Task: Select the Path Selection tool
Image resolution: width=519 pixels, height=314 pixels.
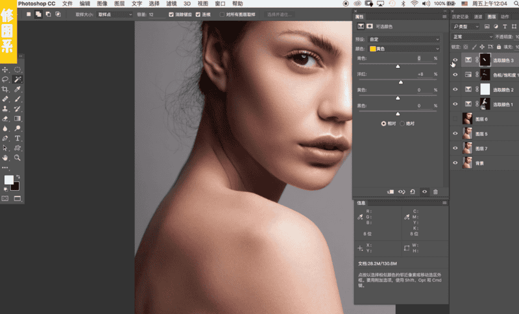Action: click(5, 148)
